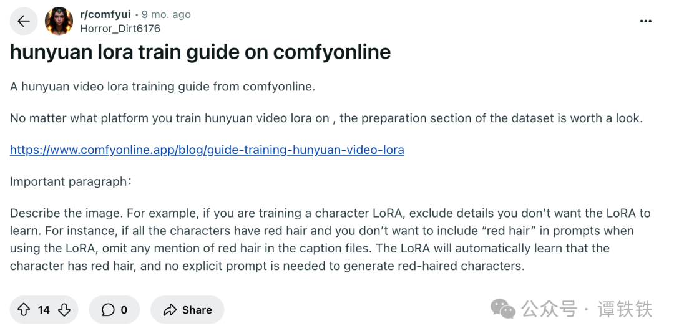Open the comfyonline.app blog guide URL
Image resolution: width=674 pixels, height=336 pixels.
point(207,150)
